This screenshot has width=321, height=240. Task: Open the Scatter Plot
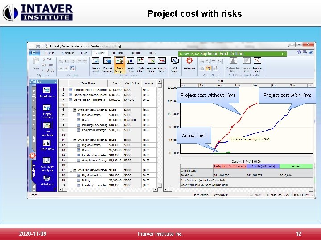258,65
